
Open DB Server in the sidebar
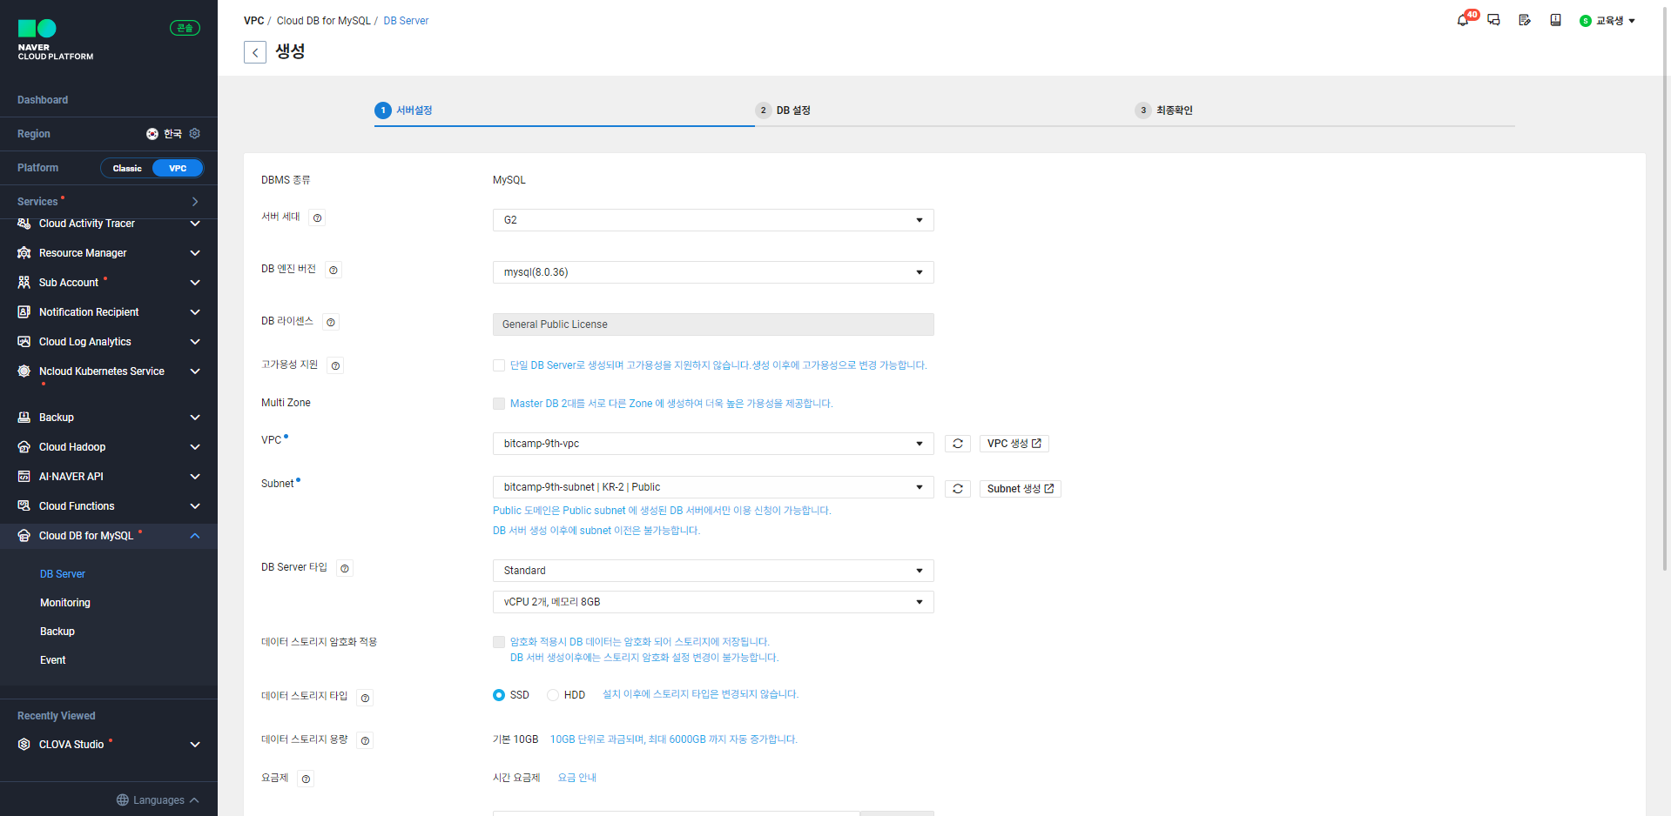[x=63, y=574]
